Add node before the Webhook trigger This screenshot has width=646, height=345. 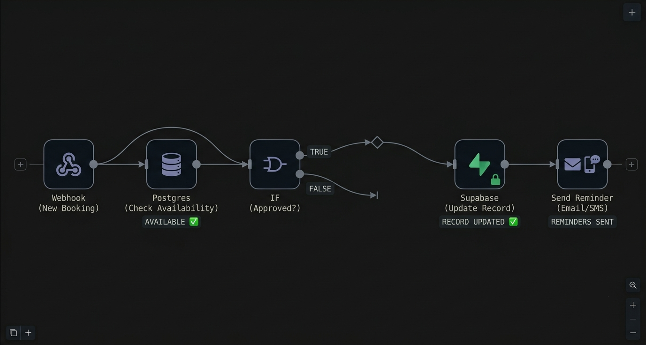pos(20,165)
